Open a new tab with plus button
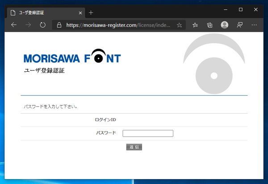 click(x=91, y=12)
